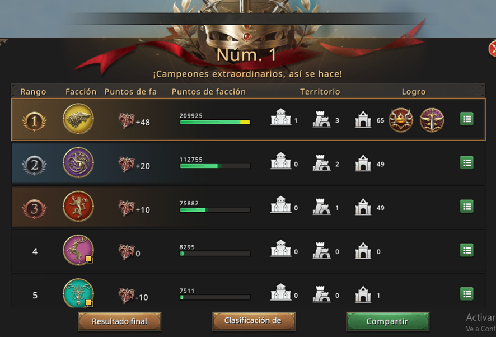View the sword achievement badge
This screenshot has width=496, height=337.
pos(432,120)
